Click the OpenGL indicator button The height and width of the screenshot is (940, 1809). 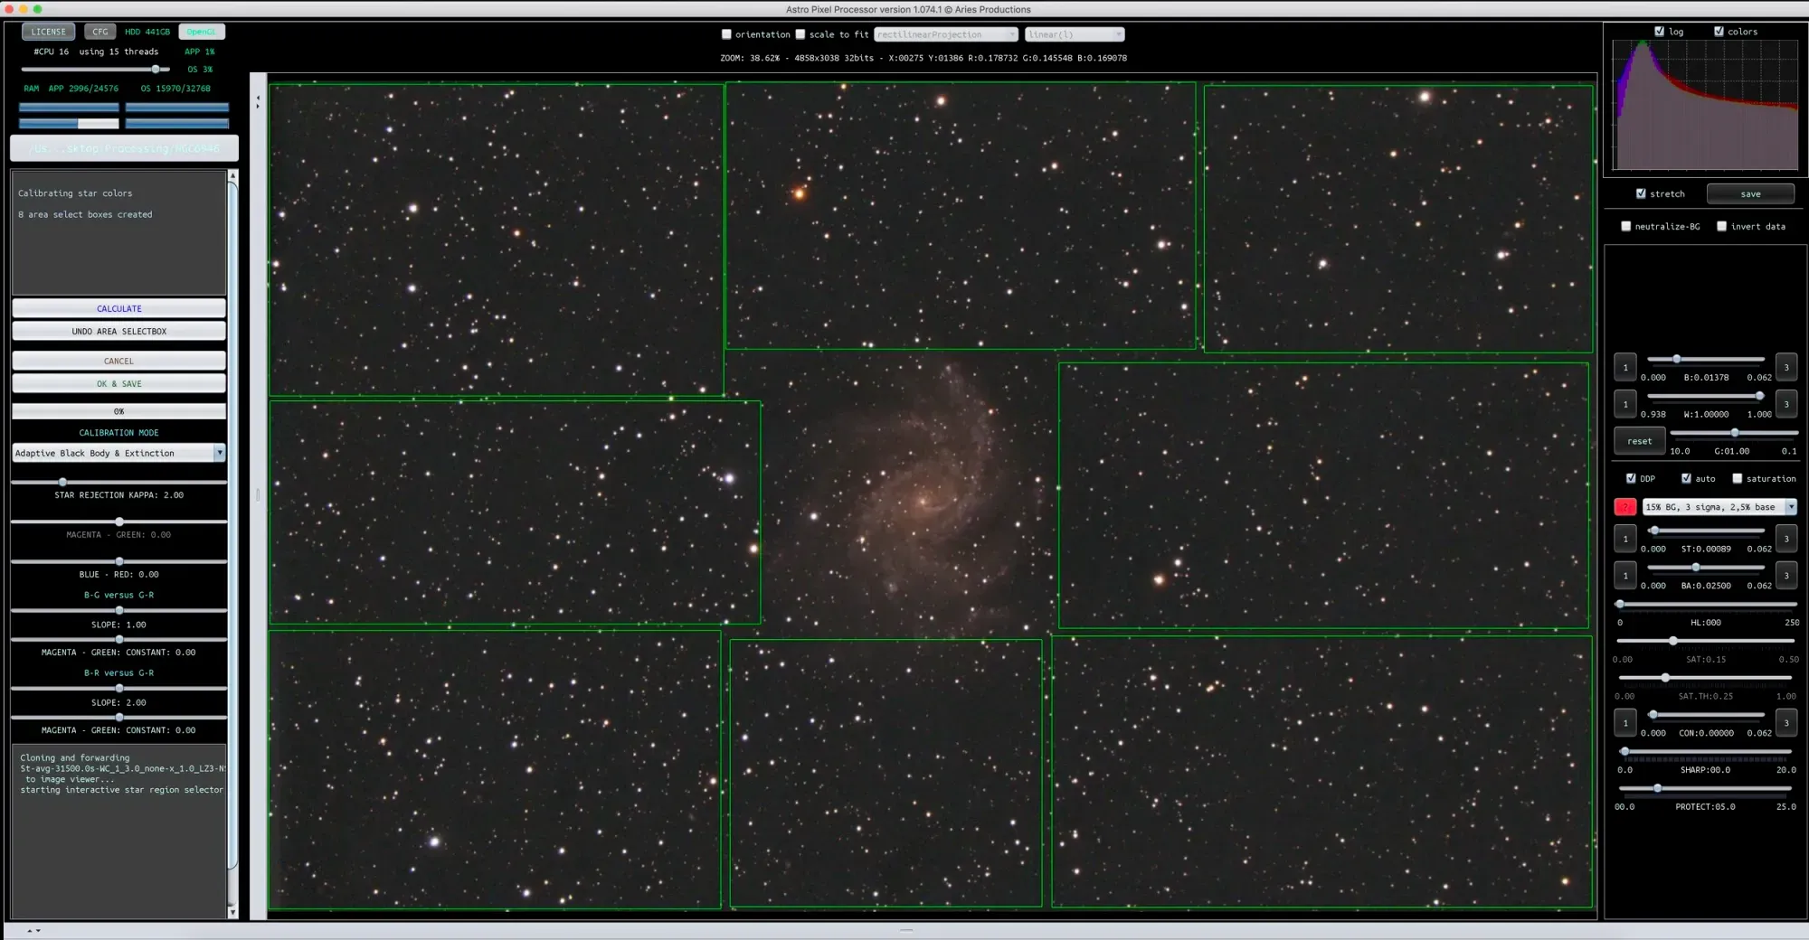click(202, 32)
